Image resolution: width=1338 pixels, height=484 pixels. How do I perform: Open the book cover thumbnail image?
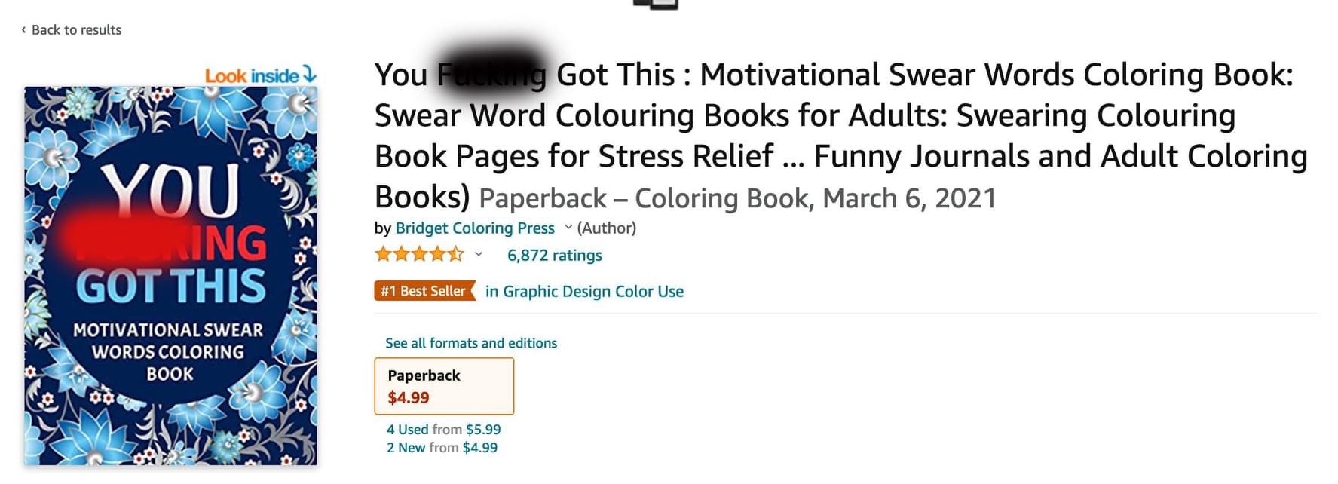click(x=170, y=276)
